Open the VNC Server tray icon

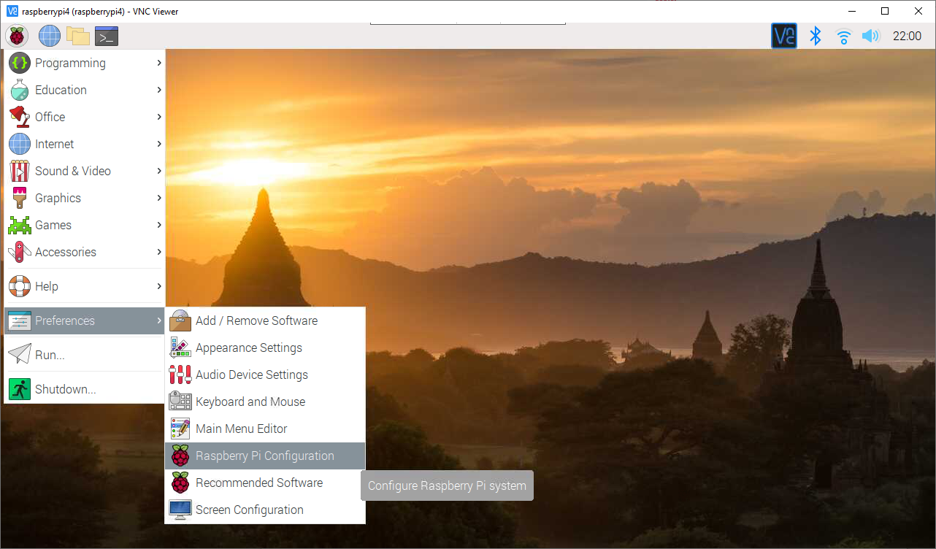(x=783, y=35)
